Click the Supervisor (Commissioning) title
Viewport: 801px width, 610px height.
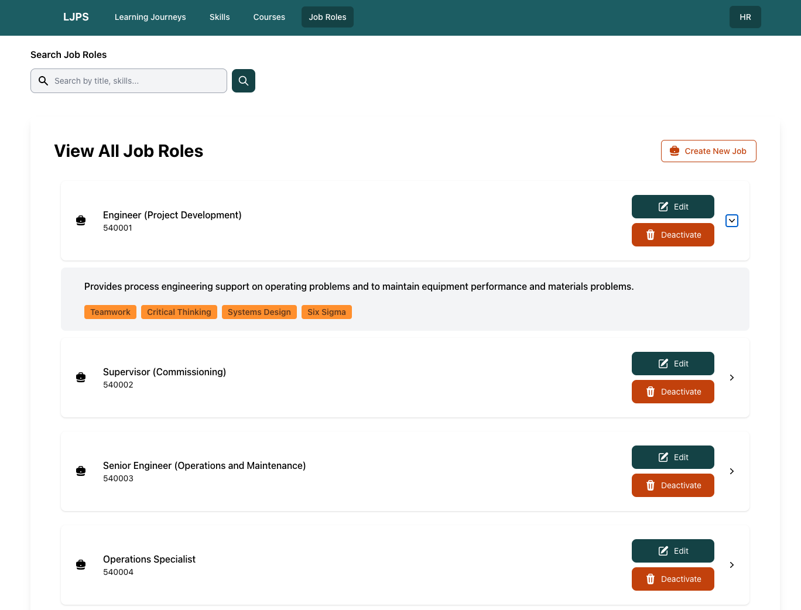point(165,372)
